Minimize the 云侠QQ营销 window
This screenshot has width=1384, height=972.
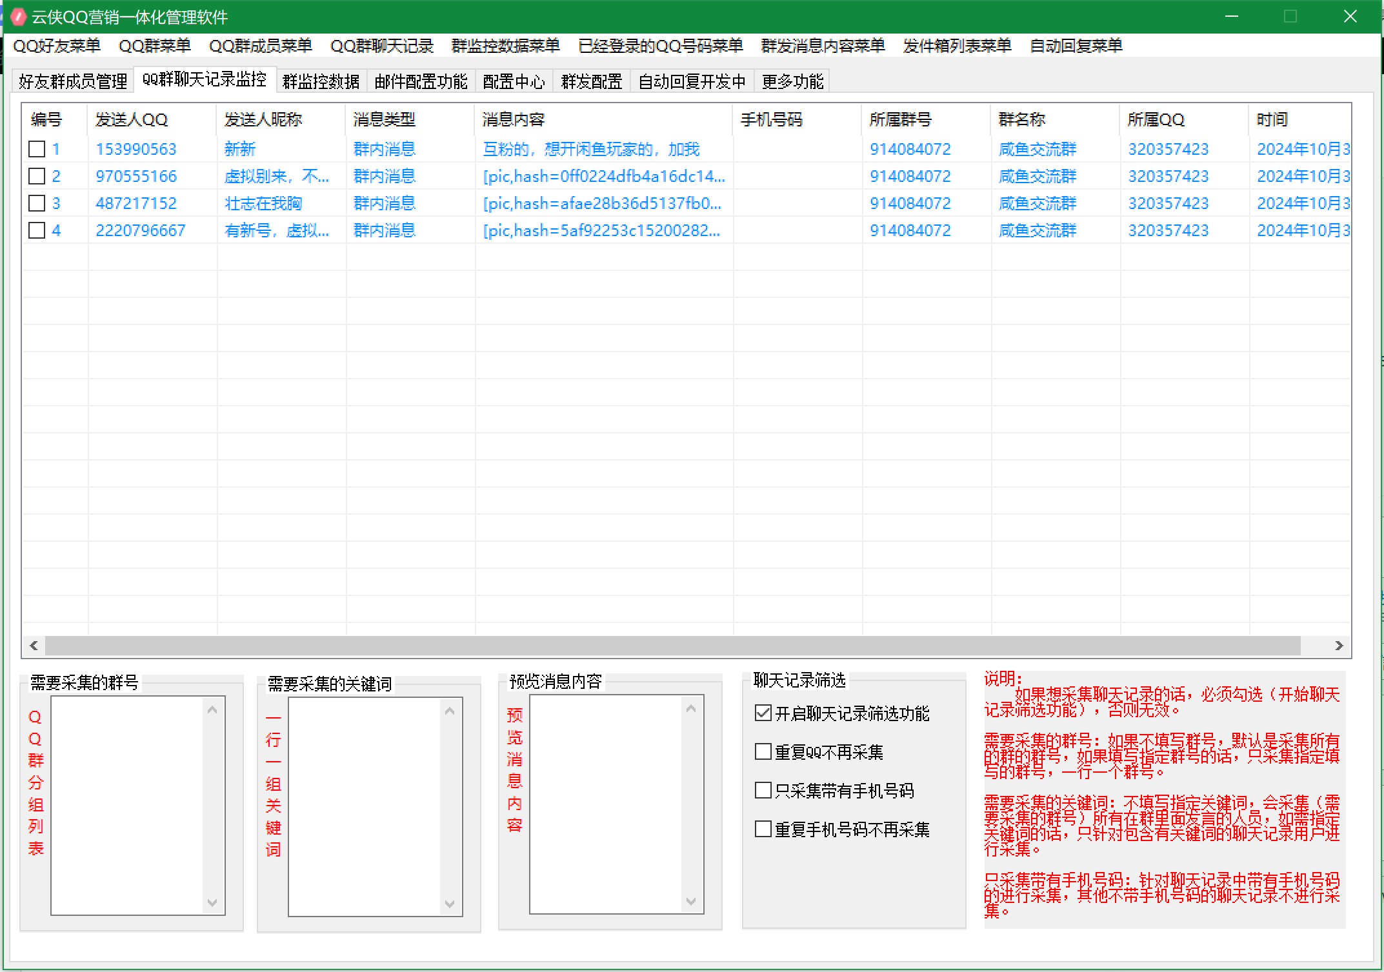(1232, 17)
